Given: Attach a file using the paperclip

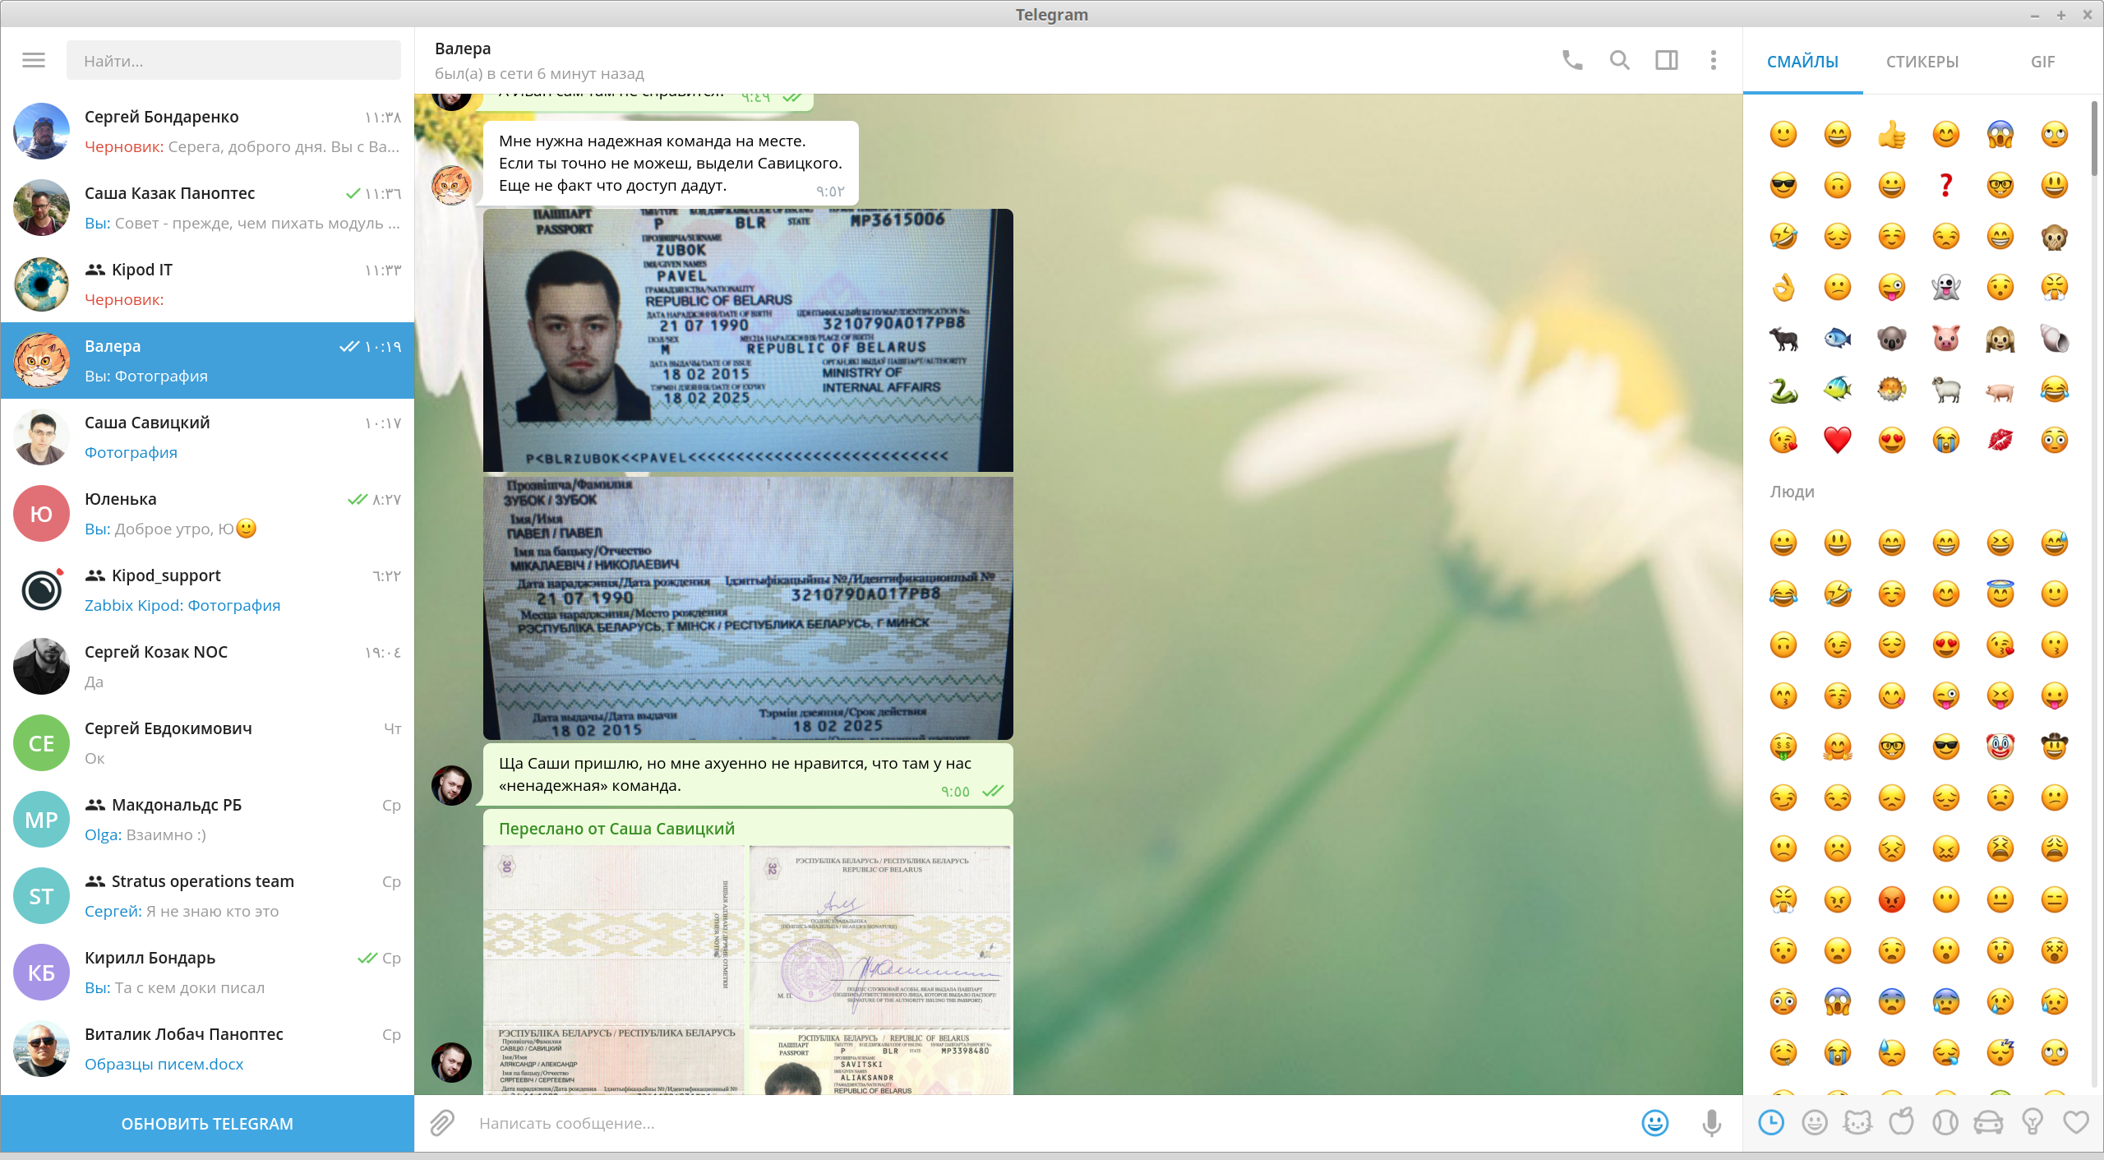Looking at the screenshot, I should [442, 1123].
